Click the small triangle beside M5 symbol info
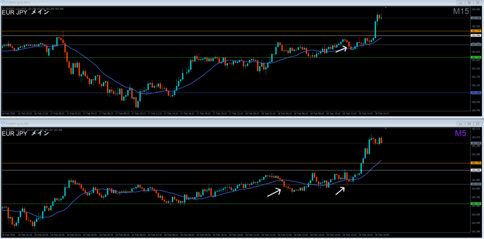Viewport: 484px width, 239px height. [x=3, y=129]
